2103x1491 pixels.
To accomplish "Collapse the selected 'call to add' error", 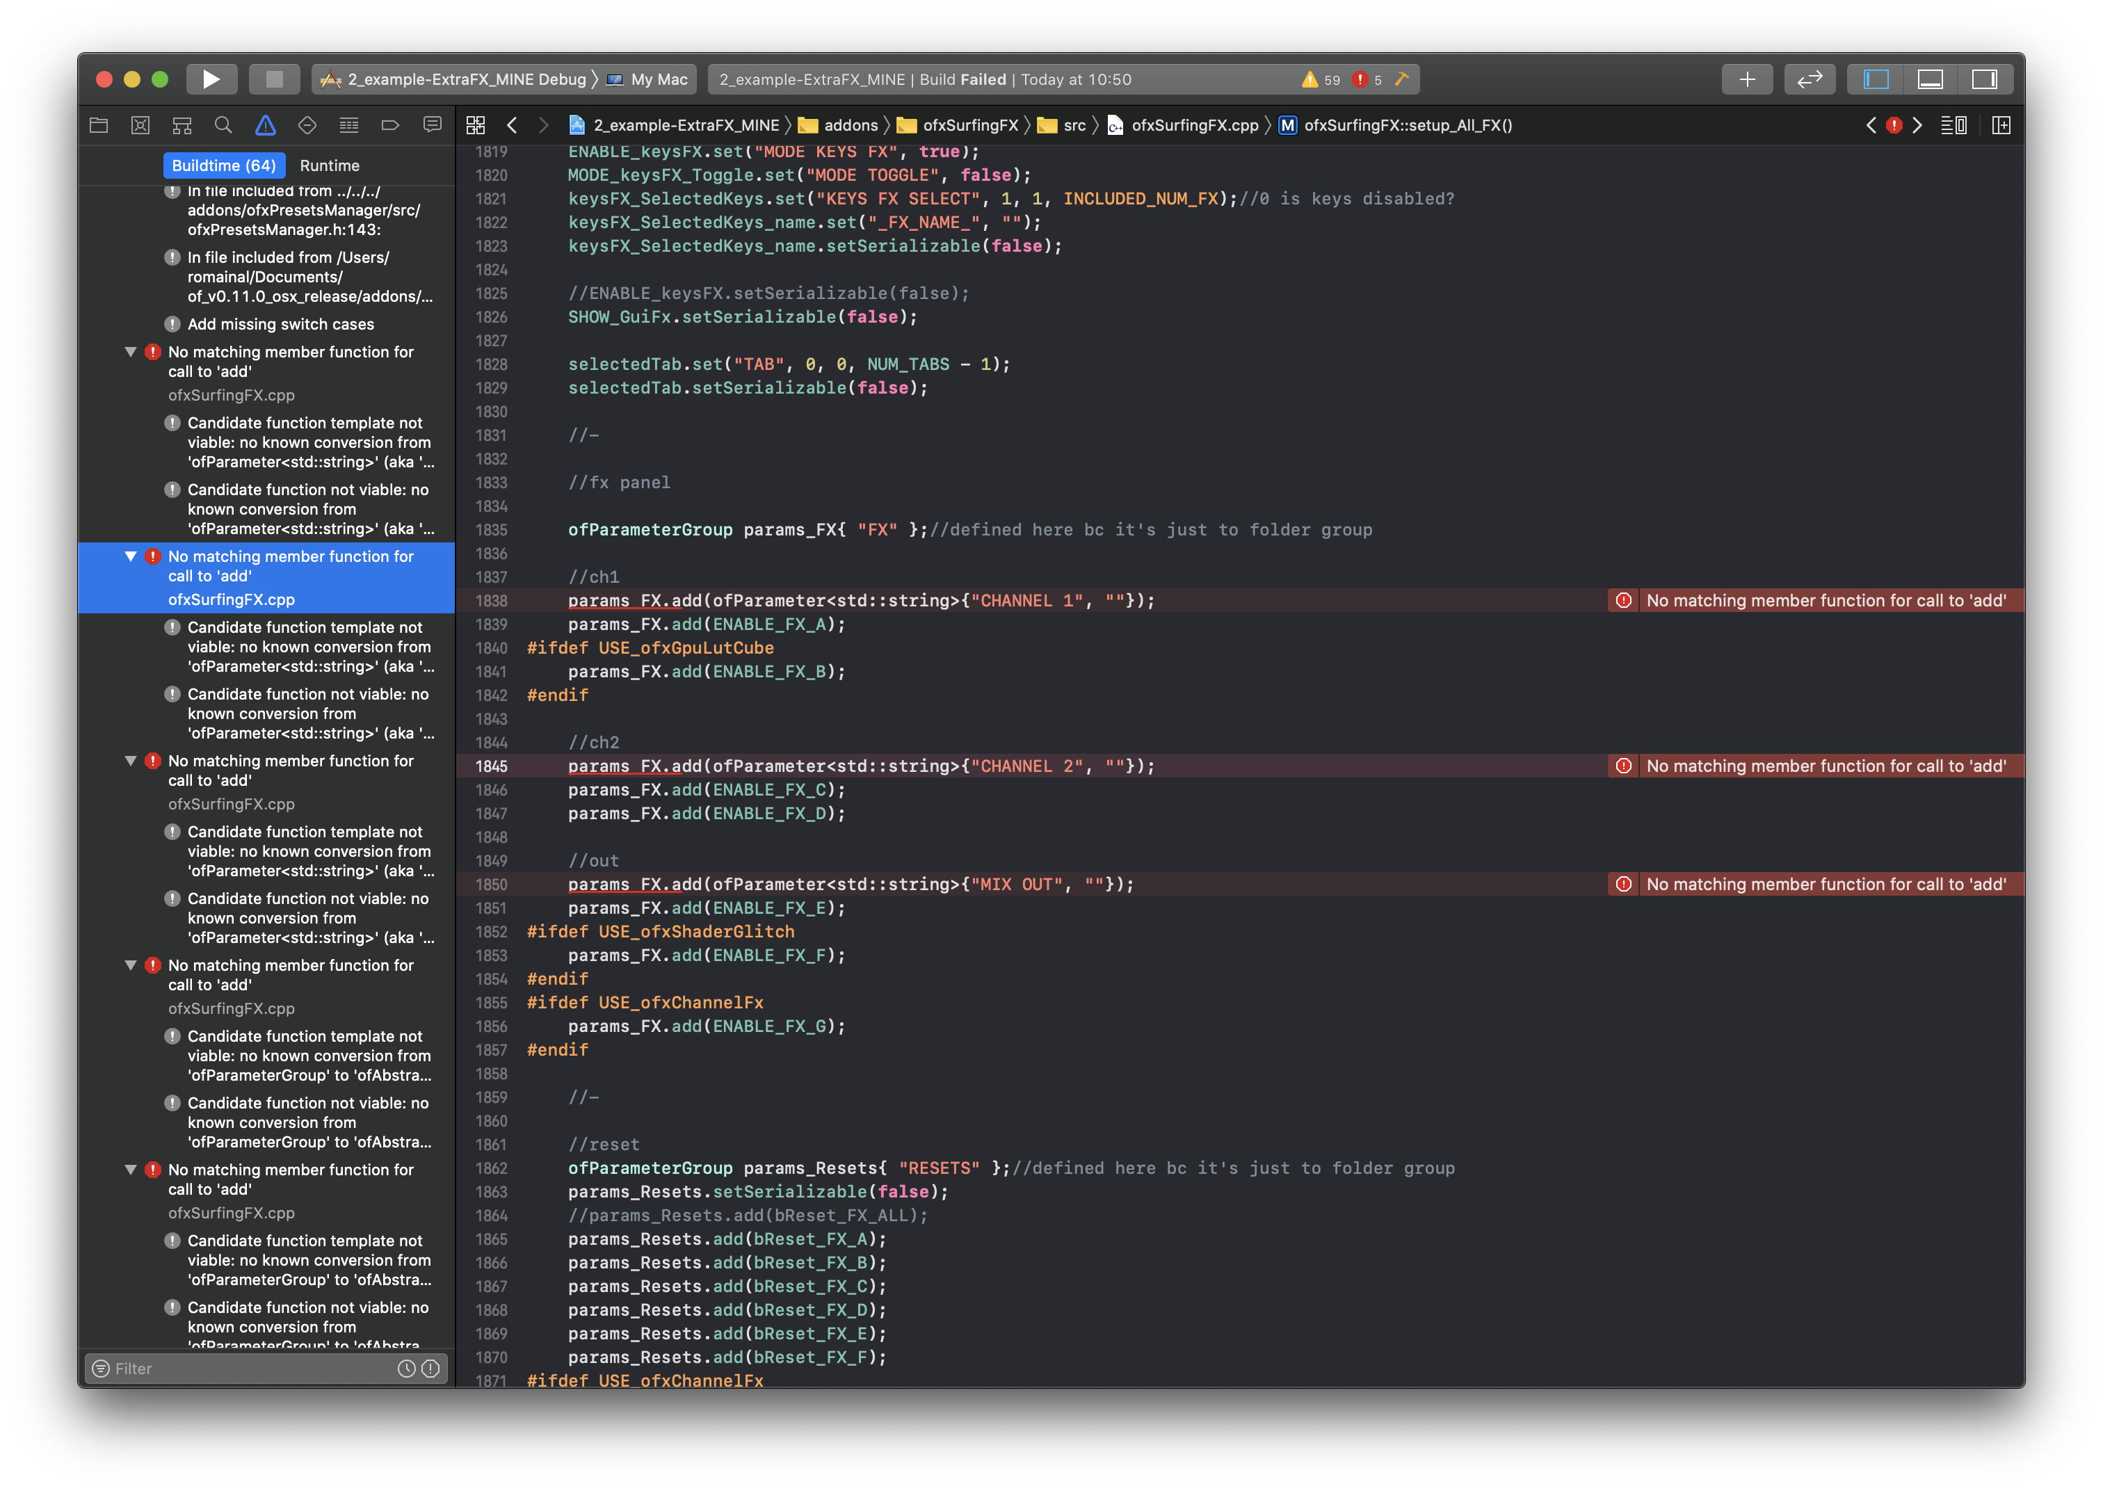I will coord(129,557).
